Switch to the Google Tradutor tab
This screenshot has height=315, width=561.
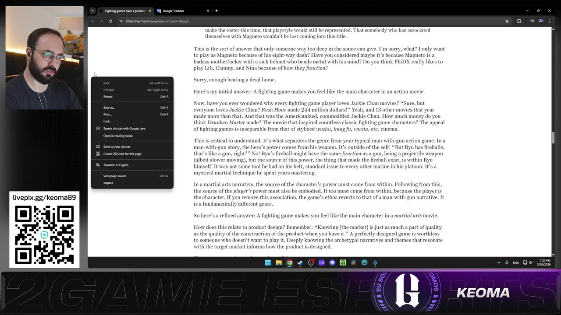click(183, 10)
